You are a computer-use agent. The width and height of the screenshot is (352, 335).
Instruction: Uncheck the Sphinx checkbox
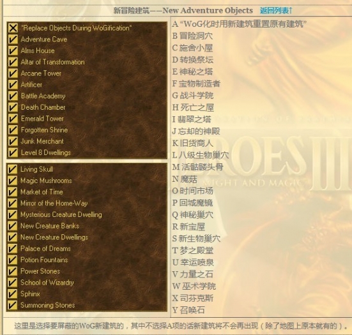click(x=12, y=294)
